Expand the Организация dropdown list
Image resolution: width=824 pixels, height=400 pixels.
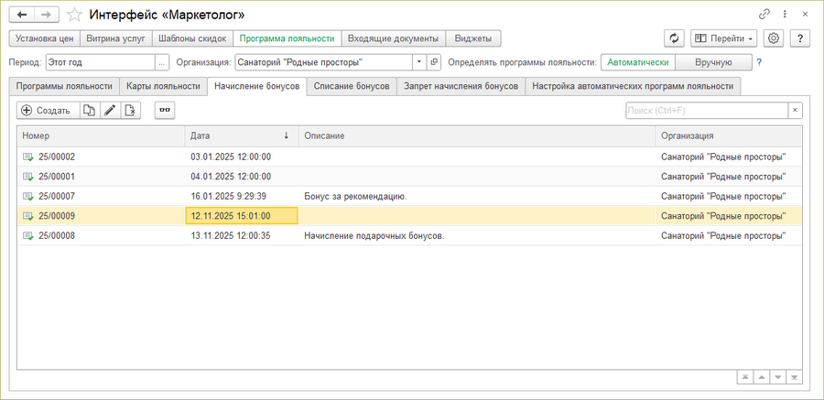pyautogui.click(x=419, y=62)
